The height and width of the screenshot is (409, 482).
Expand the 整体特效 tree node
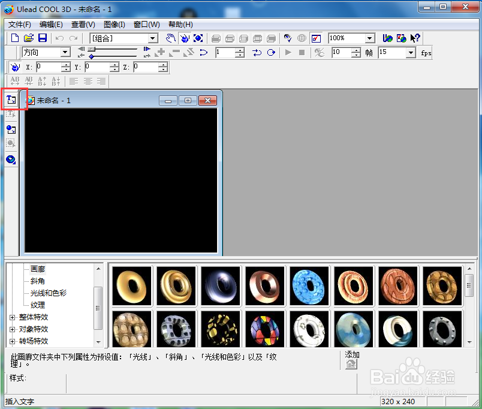13,317
